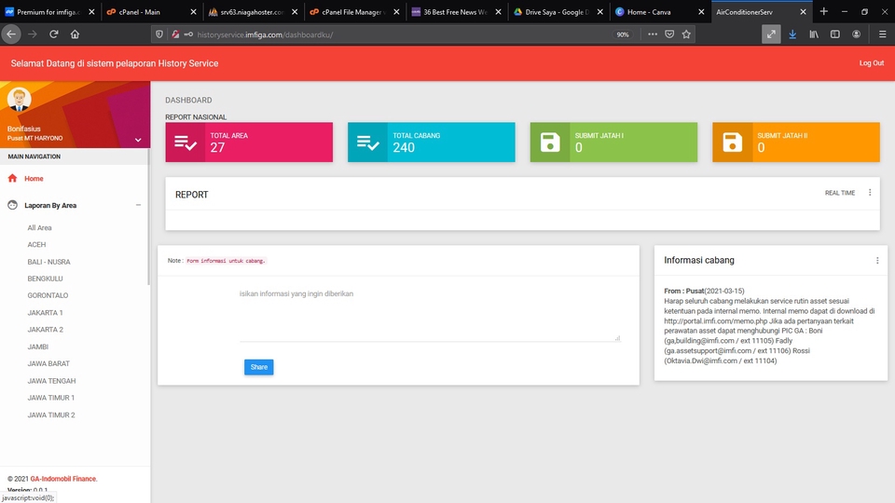
Task: Close the AirConditionerServ tab
Action: pyautogui.click(x=803, y=12)
